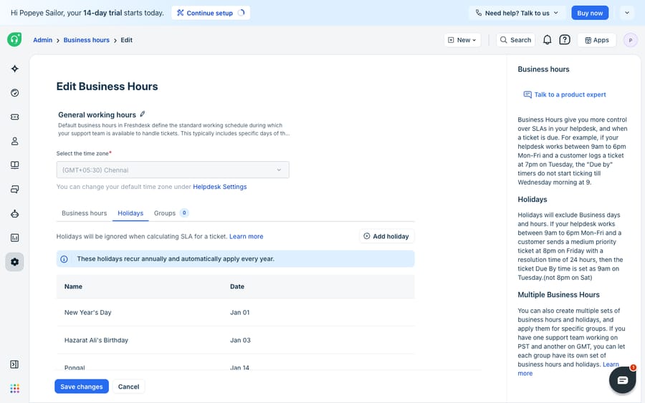645x403 pixels.
Task: Click the Search button
Action: [x=515, y=40]
